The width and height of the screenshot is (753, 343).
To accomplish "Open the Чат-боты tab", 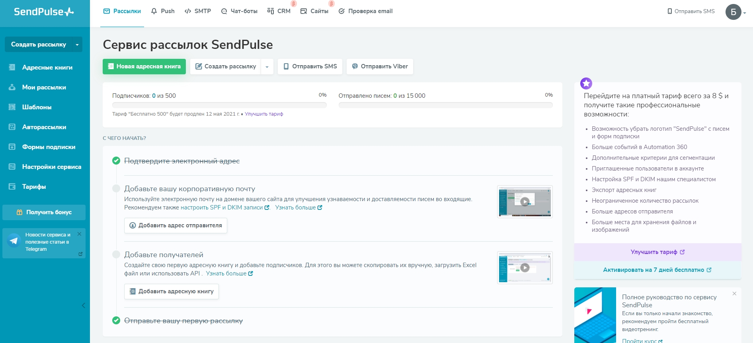I will pos(239,11).
